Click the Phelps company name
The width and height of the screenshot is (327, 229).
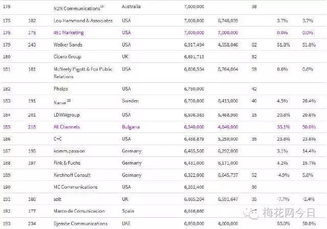tap(62, 89)
